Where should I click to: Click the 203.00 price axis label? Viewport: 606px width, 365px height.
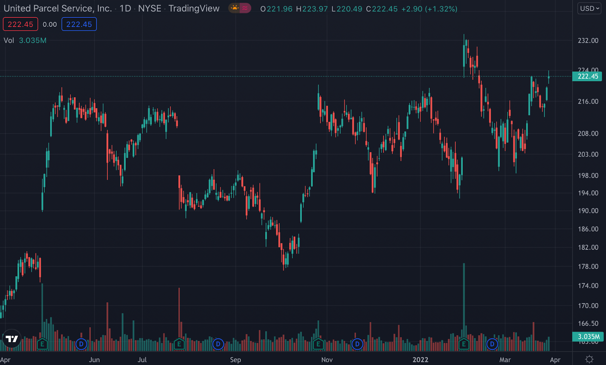588,154
